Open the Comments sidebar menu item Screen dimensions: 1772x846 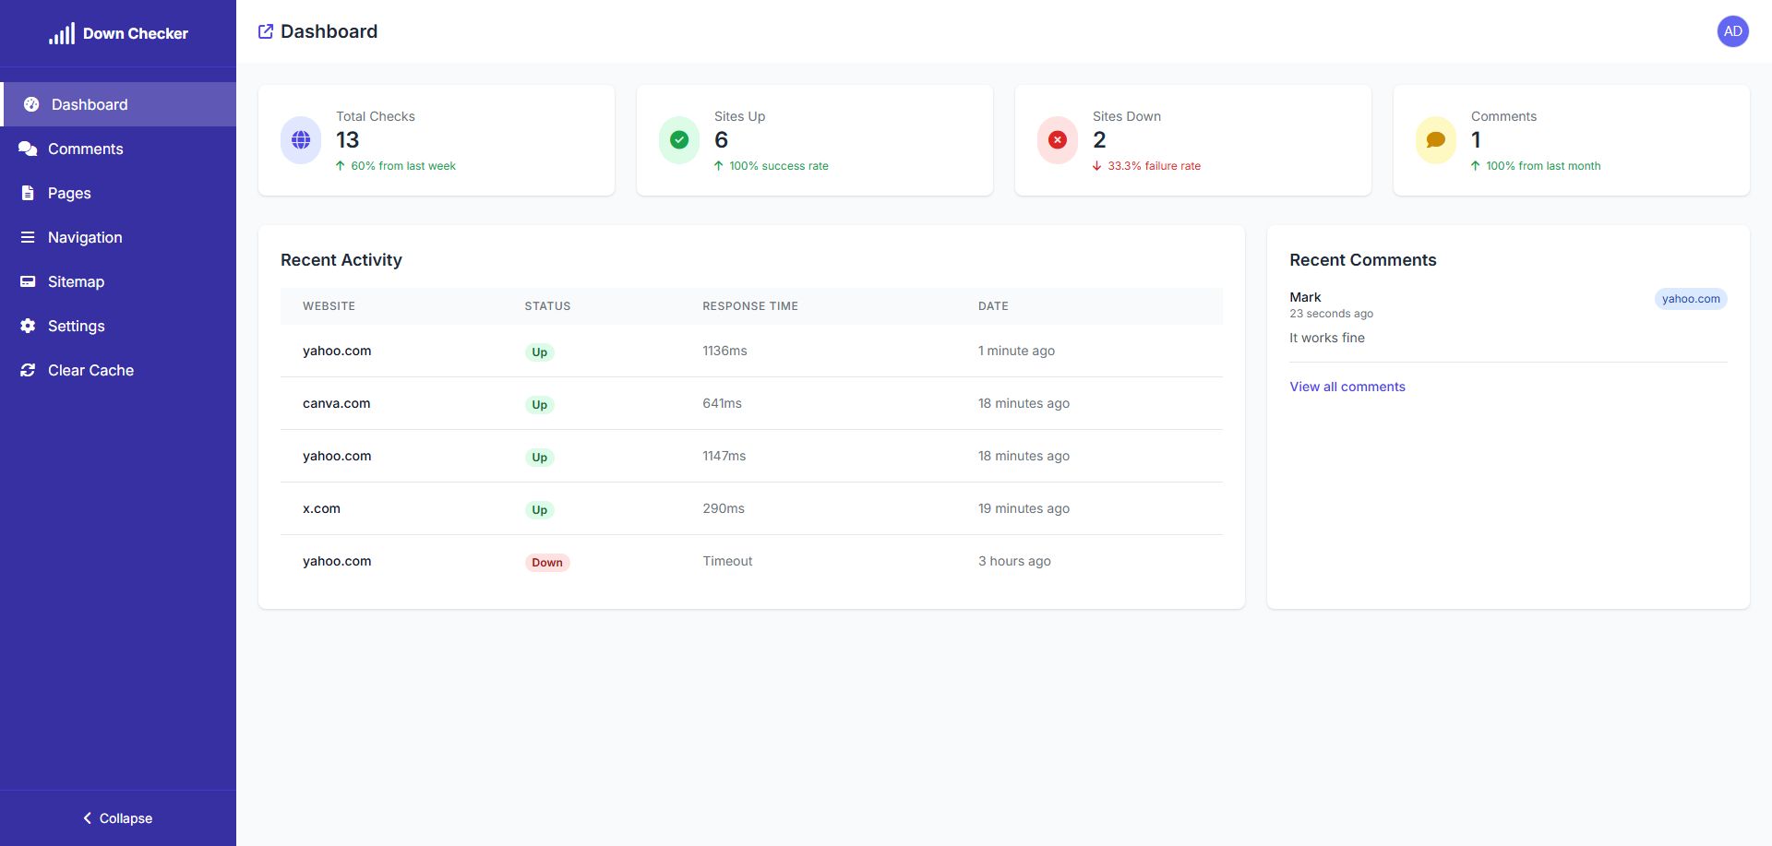pos(85,149)
